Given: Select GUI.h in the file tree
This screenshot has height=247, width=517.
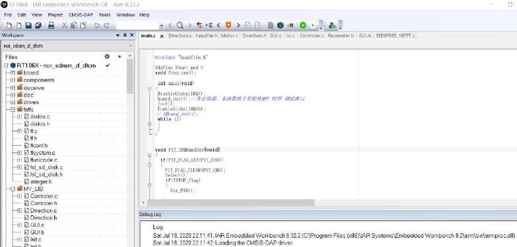Looking at the screenshot, I should [37, 232].
